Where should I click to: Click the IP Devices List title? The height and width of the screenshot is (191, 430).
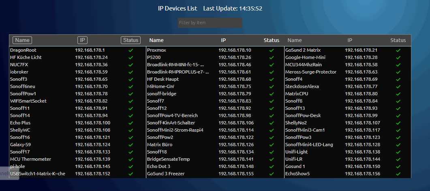point(178,8)
